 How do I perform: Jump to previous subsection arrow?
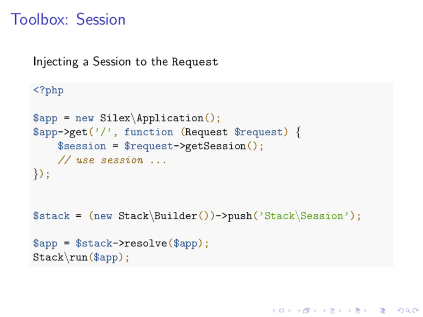(x=324, y=311)
